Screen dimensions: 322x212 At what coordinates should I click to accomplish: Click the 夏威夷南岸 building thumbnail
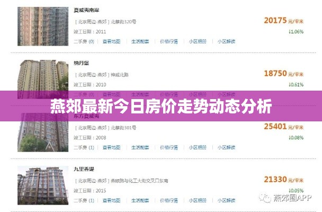point(43,26)
